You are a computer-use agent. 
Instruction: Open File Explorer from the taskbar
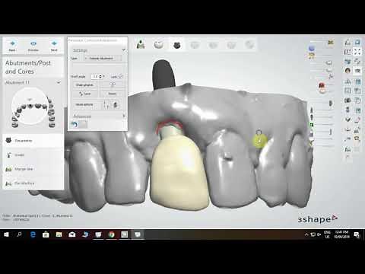(59, 234)
